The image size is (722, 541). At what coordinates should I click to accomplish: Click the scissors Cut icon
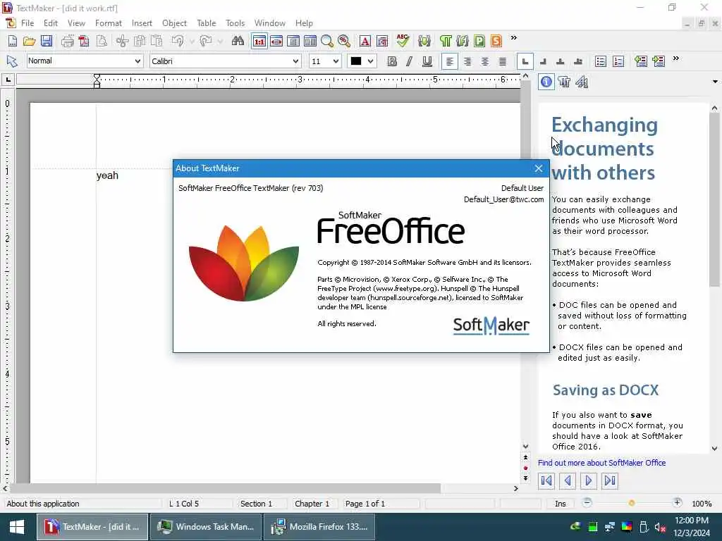click(x=122, y=41)
